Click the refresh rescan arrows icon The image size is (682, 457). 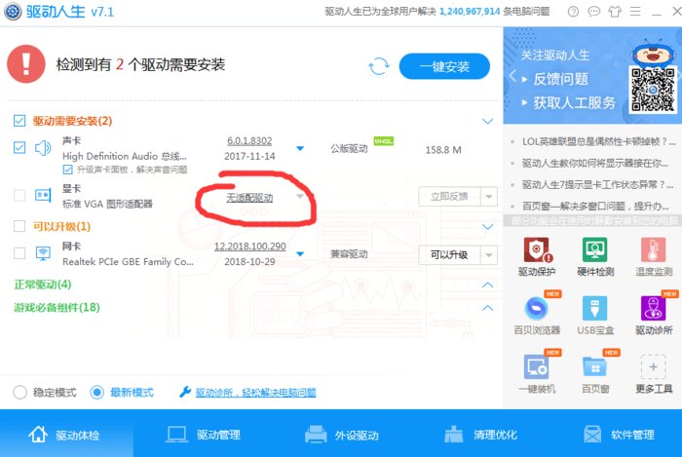pos(378,66)
